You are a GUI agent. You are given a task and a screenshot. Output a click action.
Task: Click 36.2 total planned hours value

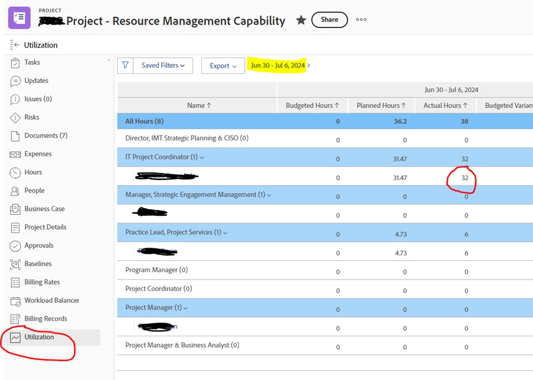click(x=400, y=122)
